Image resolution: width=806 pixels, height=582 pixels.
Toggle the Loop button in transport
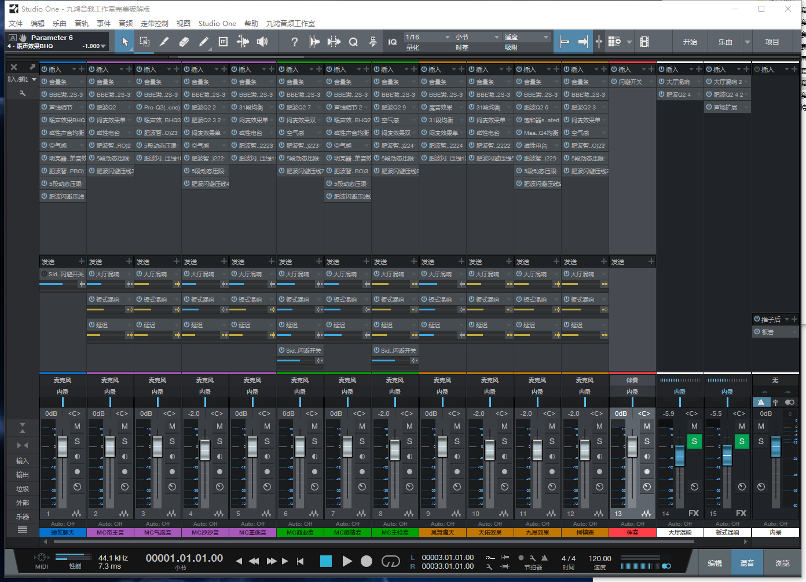391,561
